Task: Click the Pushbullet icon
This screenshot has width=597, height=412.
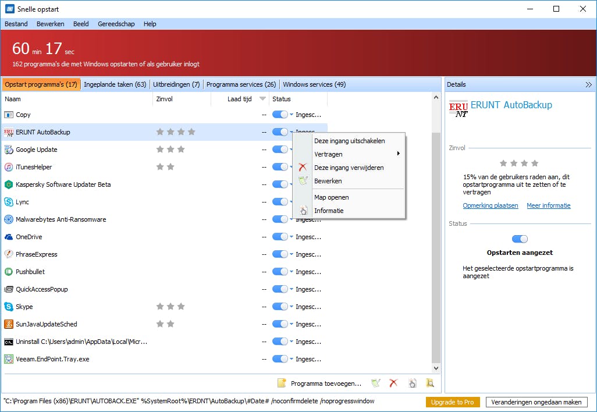Action: (8, 272)
